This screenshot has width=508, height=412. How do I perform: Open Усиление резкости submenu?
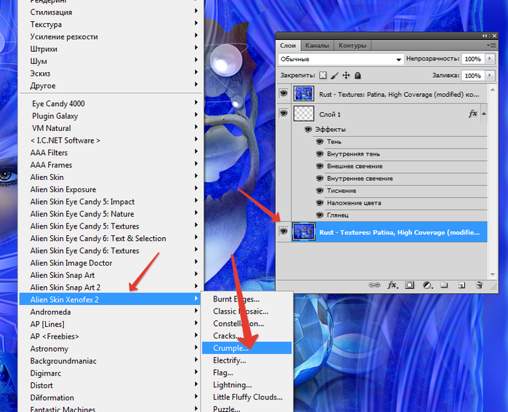110,36
